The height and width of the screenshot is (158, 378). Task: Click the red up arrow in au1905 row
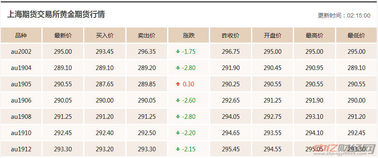click(x=178, y=84)
